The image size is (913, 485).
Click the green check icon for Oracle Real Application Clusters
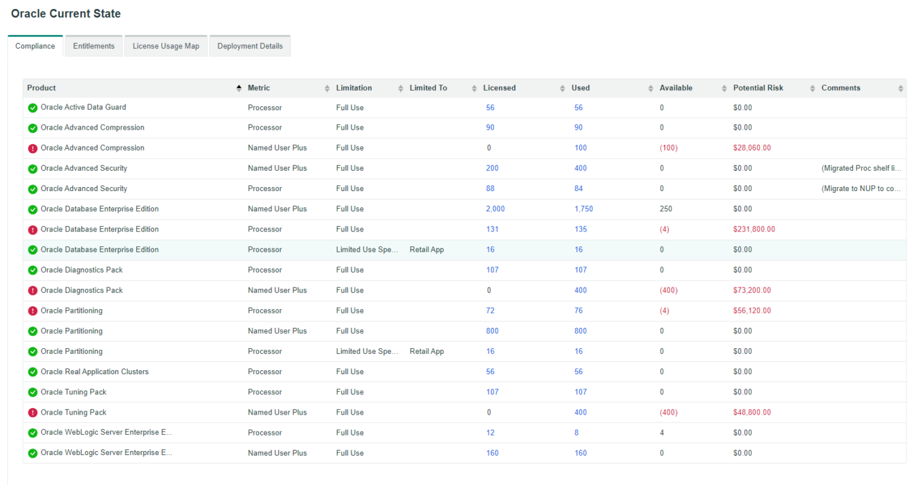(33, 372)
